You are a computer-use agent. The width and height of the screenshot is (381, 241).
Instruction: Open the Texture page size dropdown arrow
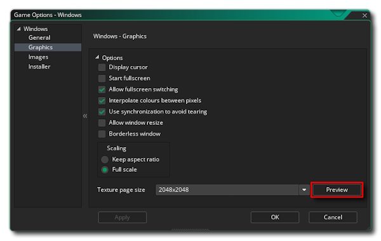coord(304,190)
